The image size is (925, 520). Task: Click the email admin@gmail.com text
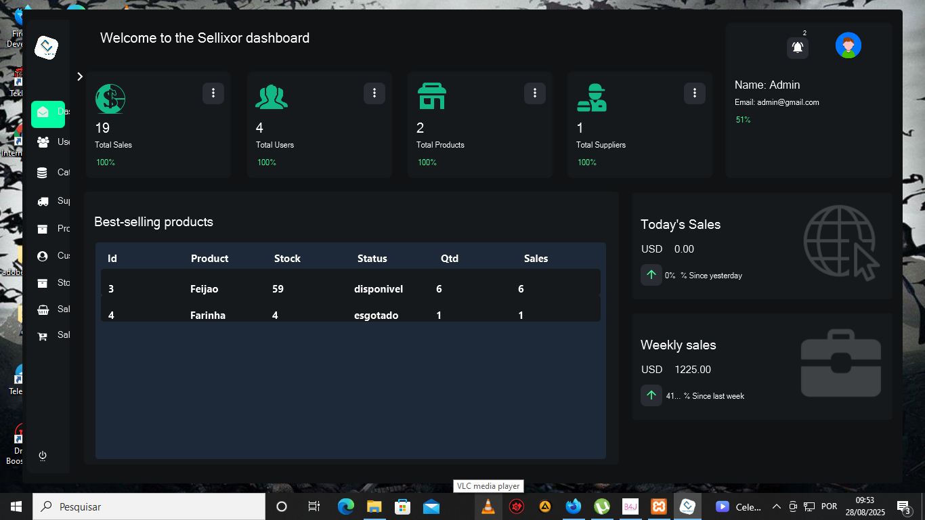[x=777, y=102]
